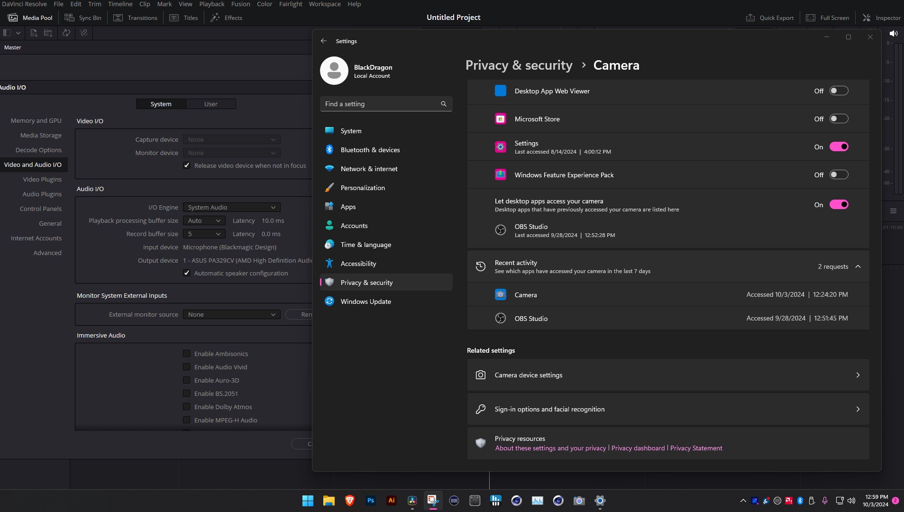
Task: Turn off camera access for Settings app
Action: coord(839,147)
